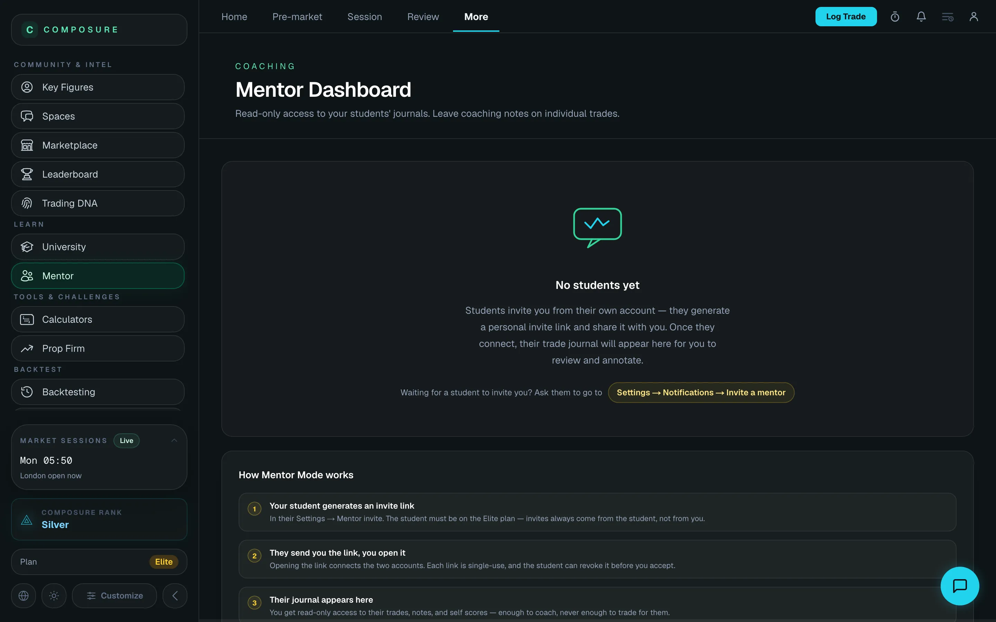The width and height of the screenshot is (996, 622).
Task: Select the Mentor sidebar item
Action: (x=98, y=276)
